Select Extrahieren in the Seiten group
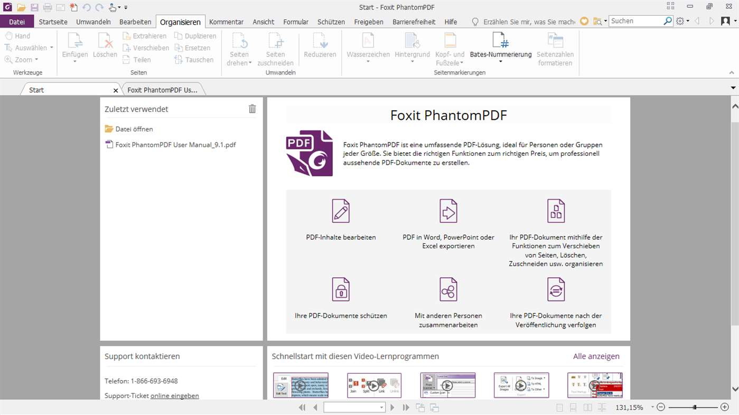The image size is (739, 415). (145, 36)
